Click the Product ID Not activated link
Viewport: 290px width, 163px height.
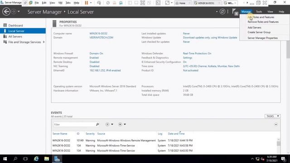tap(190, 71)
